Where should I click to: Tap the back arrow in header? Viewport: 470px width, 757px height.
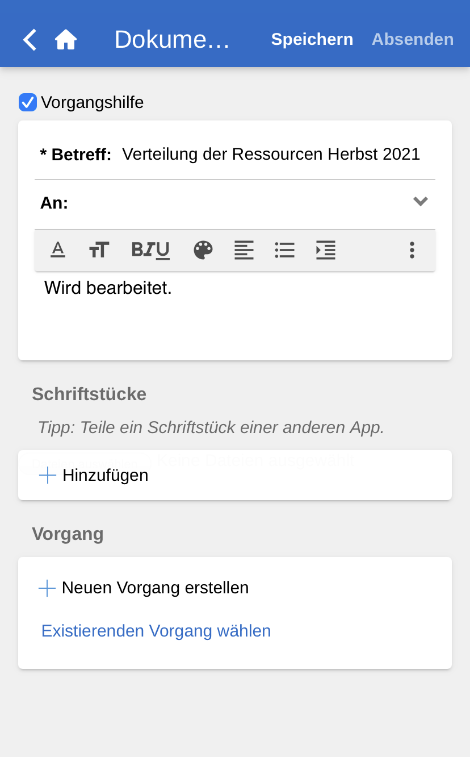coord(30,40)
